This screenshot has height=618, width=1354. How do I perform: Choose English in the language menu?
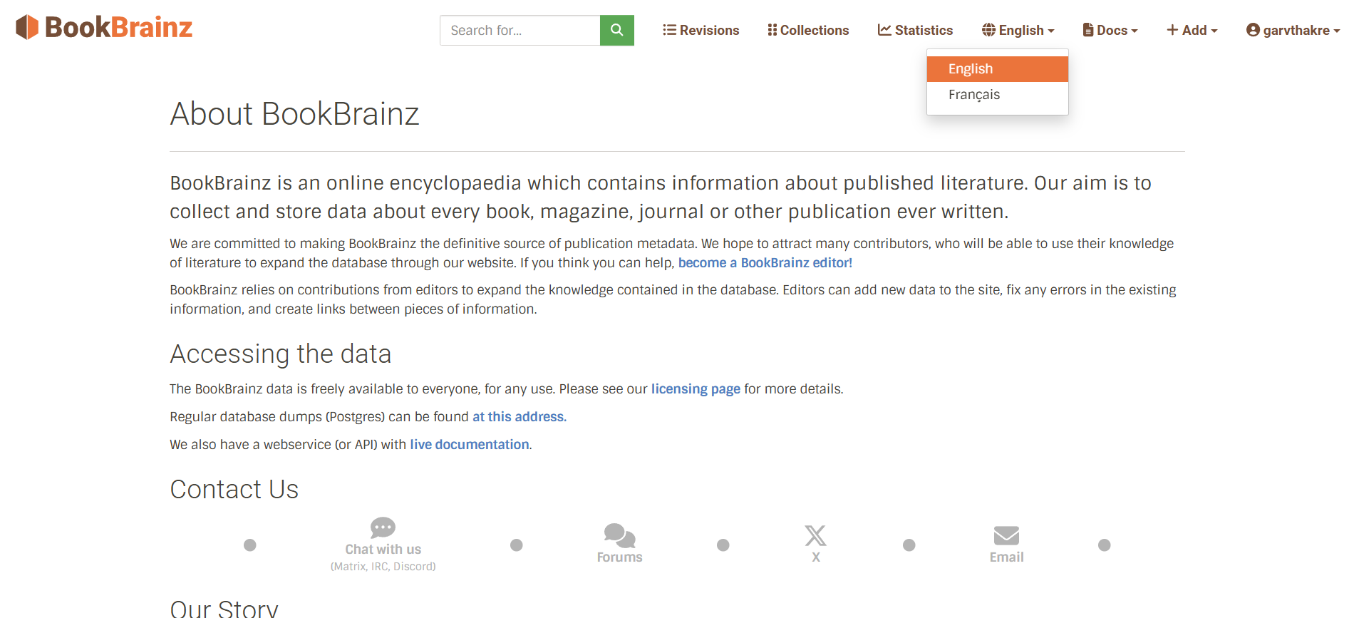971,69
